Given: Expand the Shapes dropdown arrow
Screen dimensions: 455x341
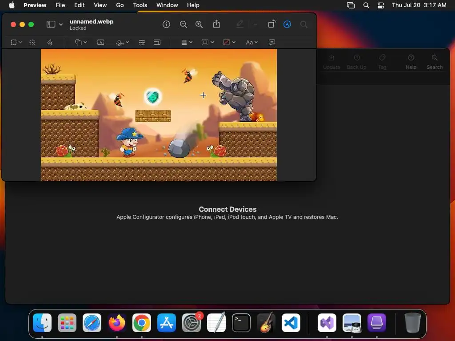Looking at the screenshot, I should (85, 42).
